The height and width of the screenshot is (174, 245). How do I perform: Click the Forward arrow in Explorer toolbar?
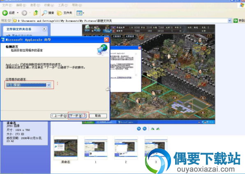24,13
